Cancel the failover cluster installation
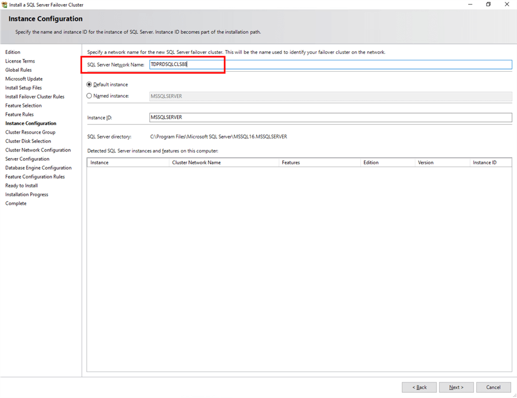The height and width of the screenshot is (398, 517). 493,387
